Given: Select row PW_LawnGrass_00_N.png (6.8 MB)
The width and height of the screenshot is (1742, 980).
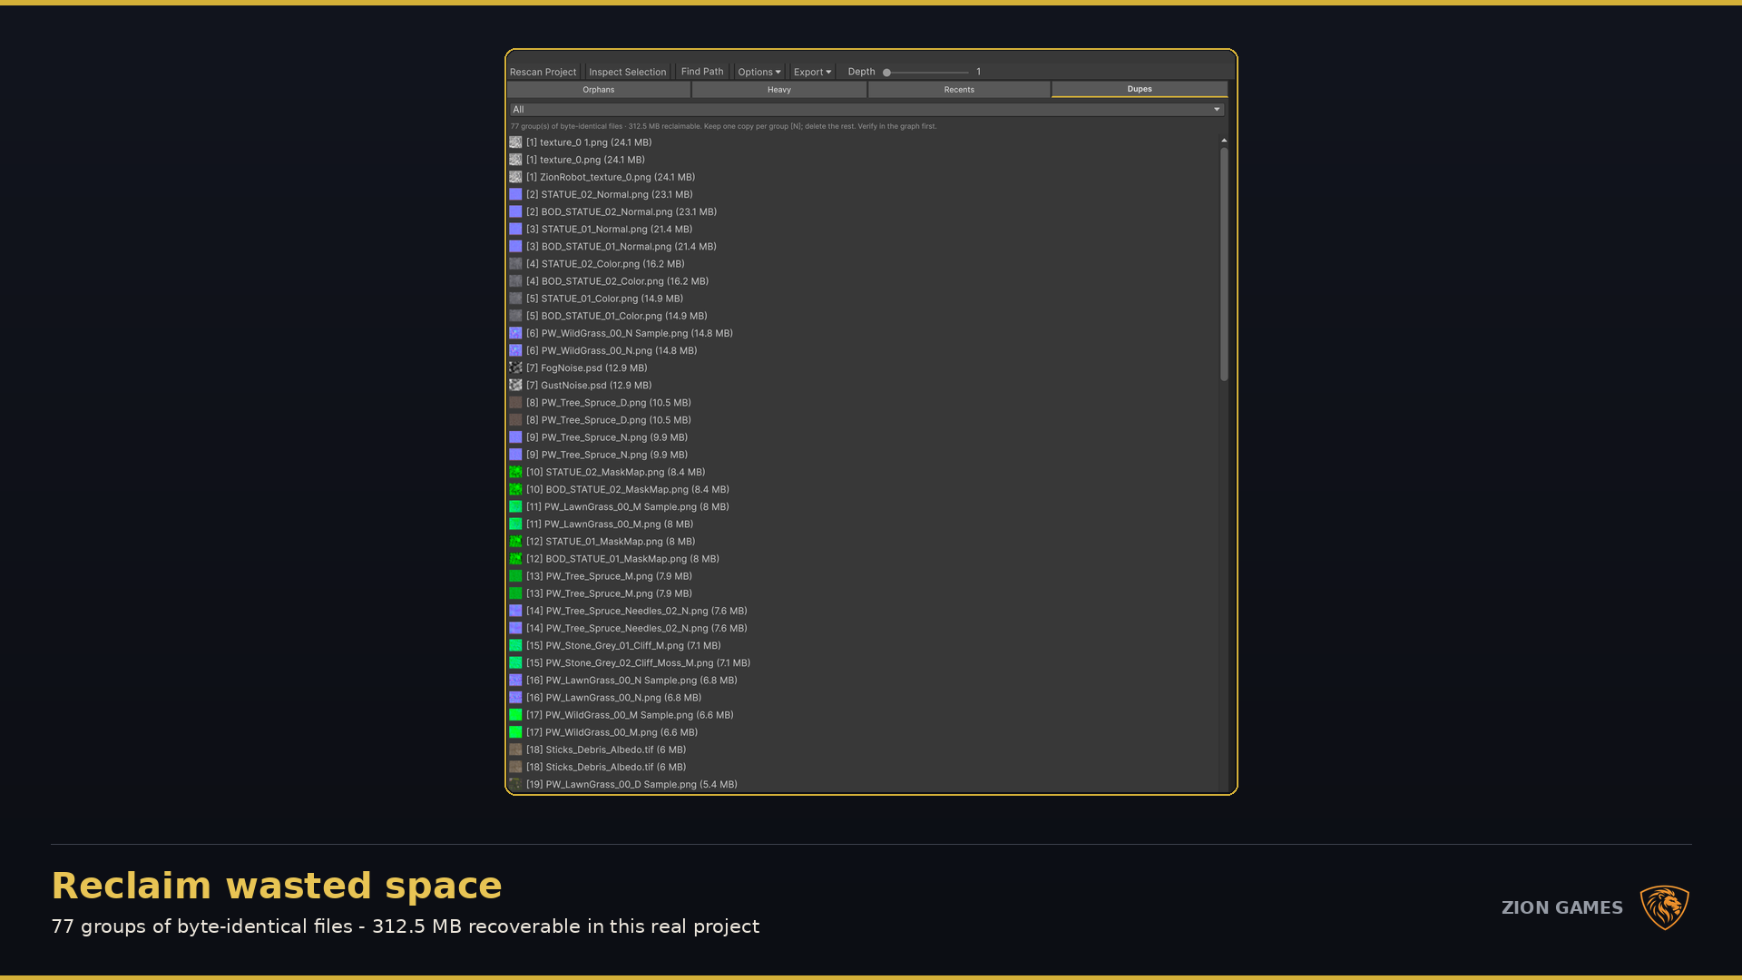Looking at the screenshot, I should pos(862,698).
